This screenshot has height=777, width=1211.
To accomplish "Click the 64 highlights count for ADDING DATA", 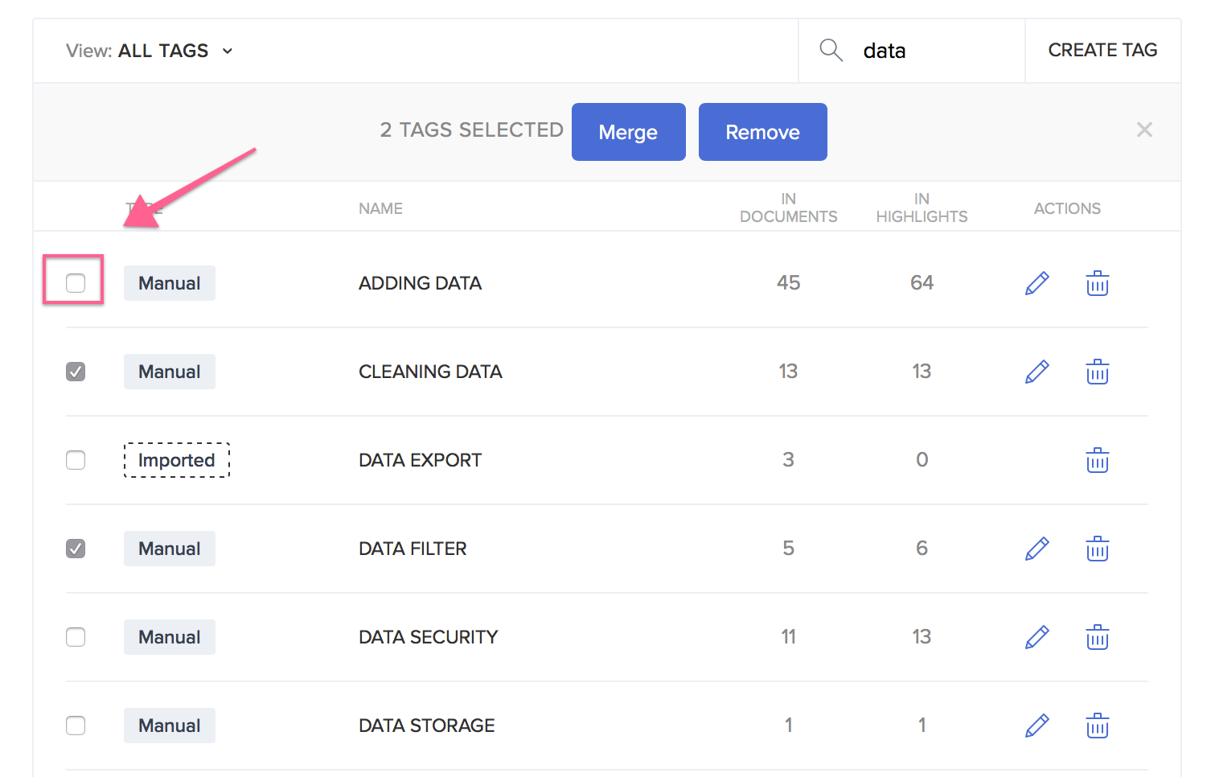I will pos(922,282).
